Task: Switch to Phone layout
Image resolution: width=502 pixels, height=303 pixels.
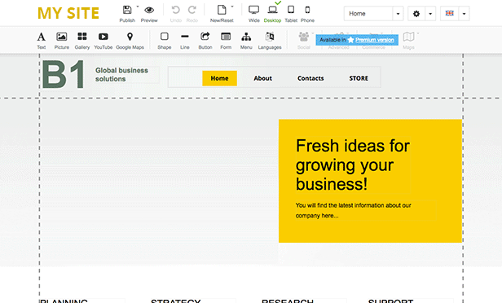Action: (x=307, y=10)
